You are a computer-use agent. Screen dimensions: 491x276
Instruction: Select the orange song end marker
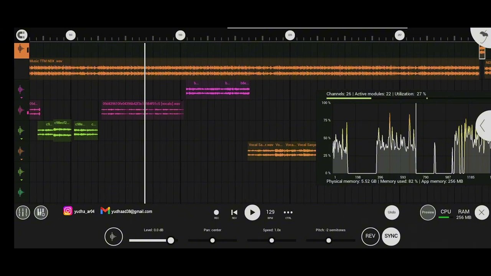click(482, 52)
